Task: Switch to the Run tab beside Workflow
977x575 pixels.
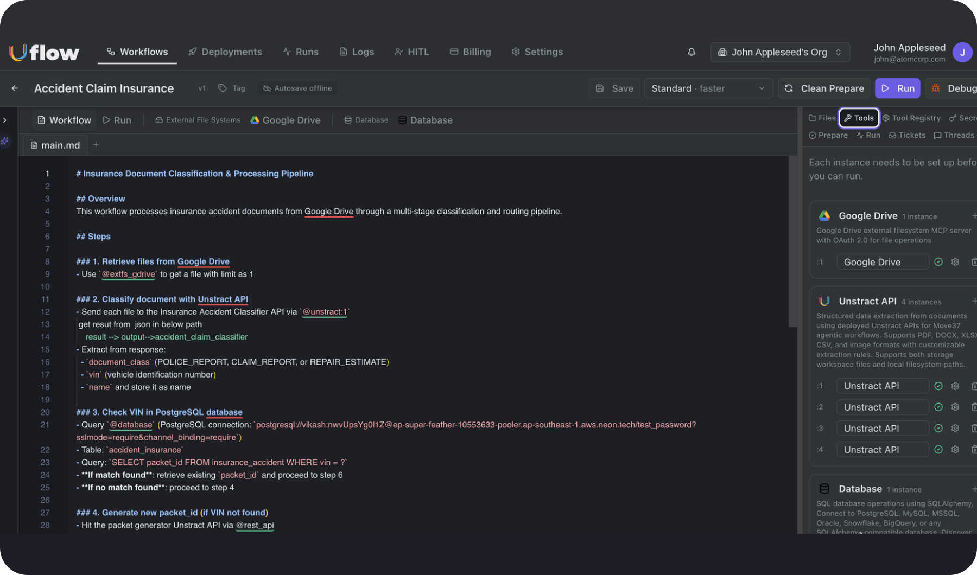Action: point(117,120)
